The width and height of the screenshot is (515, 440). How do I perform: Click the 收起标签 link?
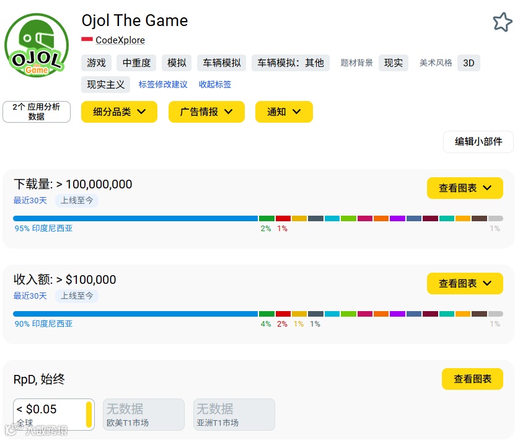tap(215, 85)
